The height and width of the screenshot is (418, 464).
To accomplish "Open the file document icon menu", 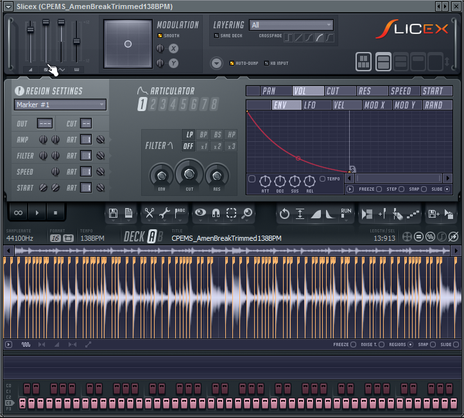I will coord(128,213).
